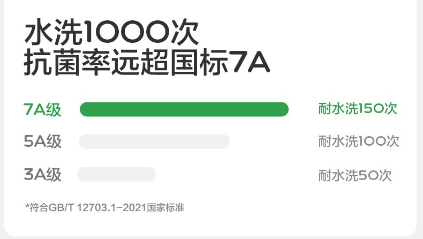The height and width of the screenshot is (239, 423).
Task: Select the gray 5A级 label
Action: pyautogui.click(x=43, y=142)
